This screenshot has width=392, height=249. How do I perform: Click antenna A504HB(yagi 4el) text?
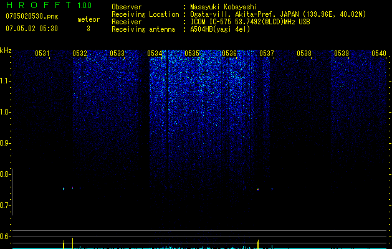coord(220,29)
